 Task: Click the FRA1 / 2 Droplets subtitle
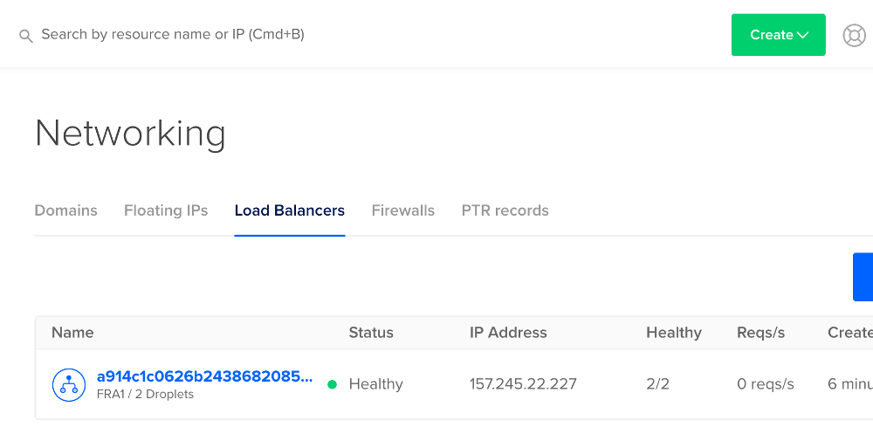point(145,394)
